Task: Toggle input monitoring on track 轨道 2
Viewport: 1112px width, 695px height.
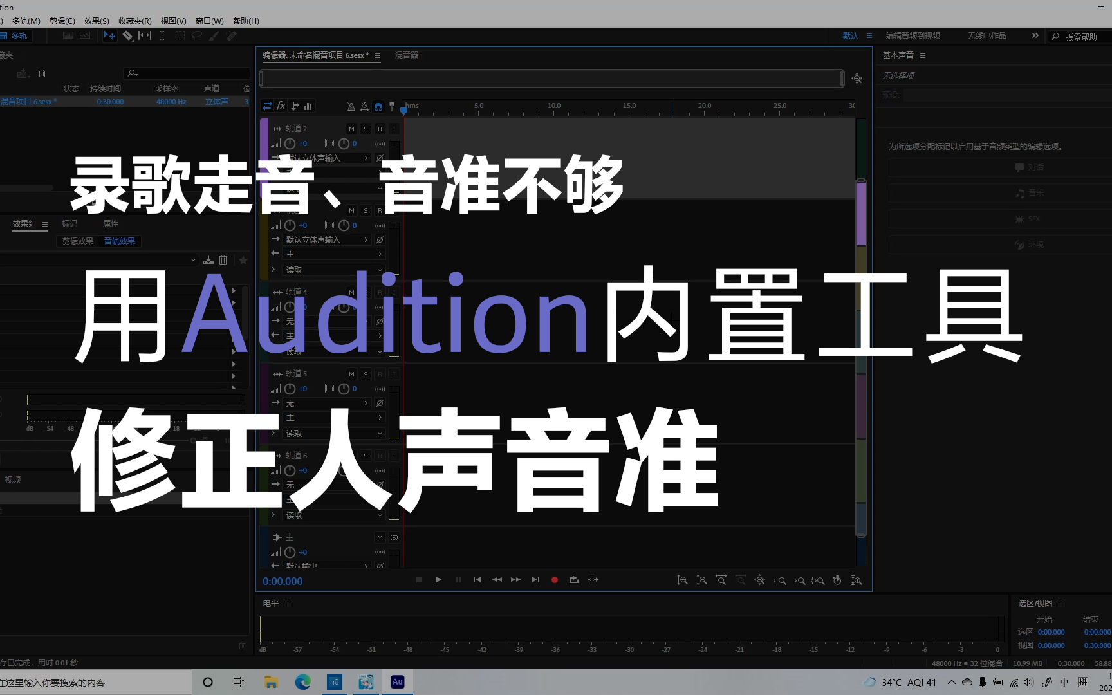Action: pyautogui.click(x=394, y=129)
